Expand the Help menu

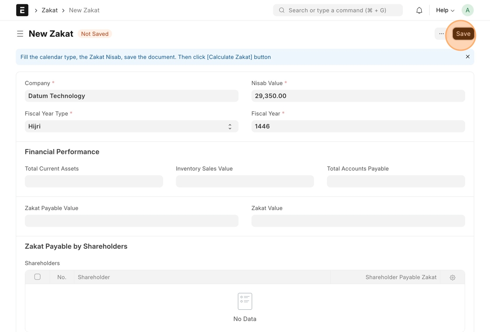[445, 10]
